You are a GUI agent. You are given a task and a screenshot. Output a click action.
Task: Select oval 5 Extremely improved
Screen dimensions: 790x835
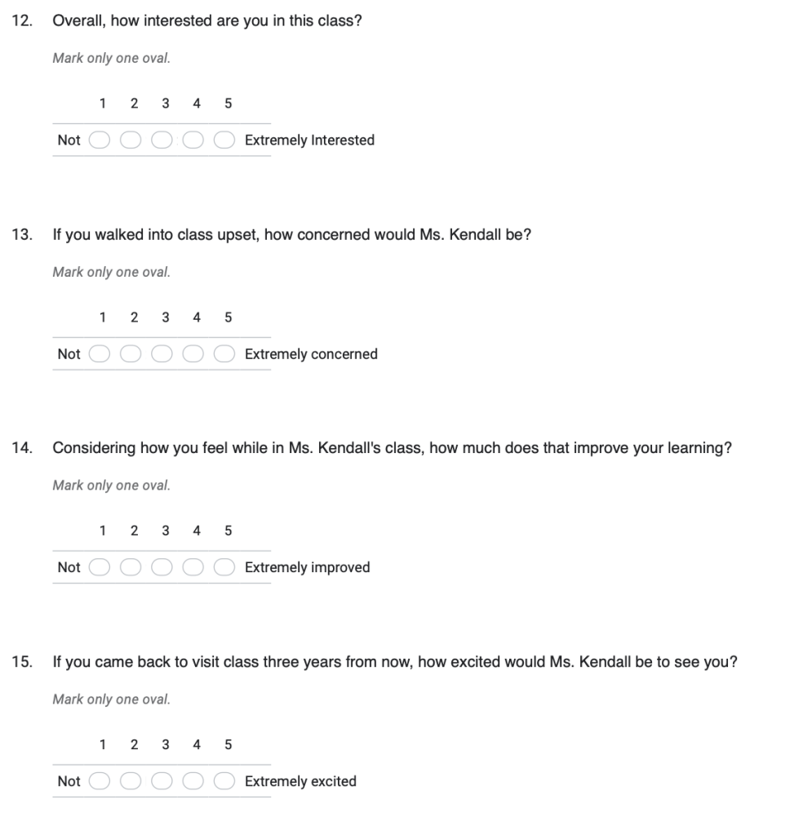coord(225,567)
